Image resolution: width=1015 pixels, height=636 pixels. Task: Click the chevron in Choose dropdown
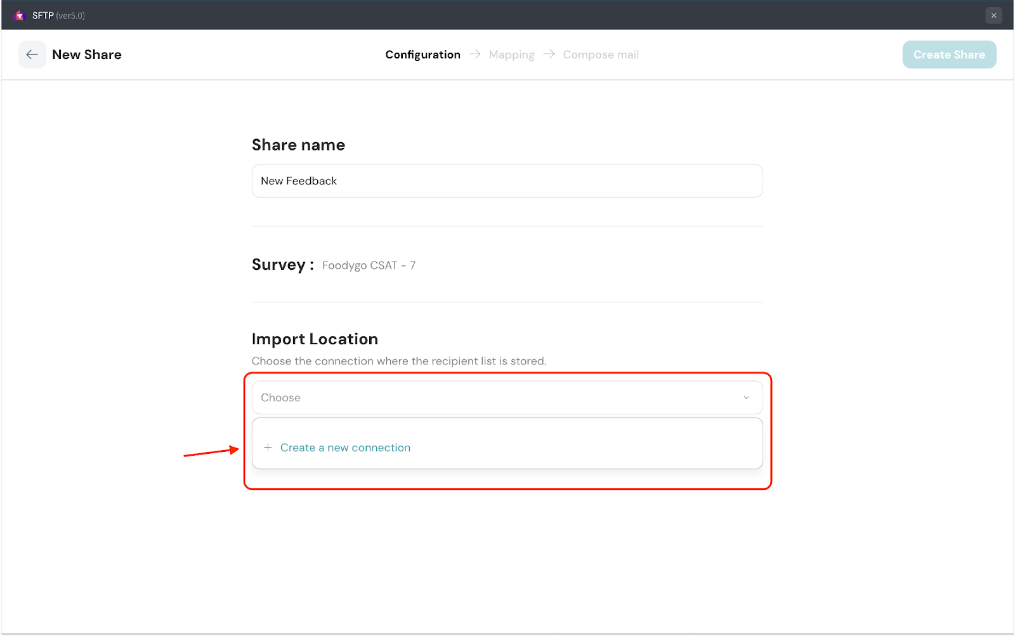[746, 397]
